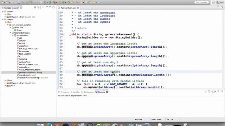225x126 pixels.
Task: Close the PasswordUtils.java editor tab
Action: tap(78, 8)
